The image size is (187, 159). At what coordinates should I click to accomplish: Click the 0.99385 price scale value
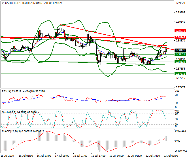point(180,12)
